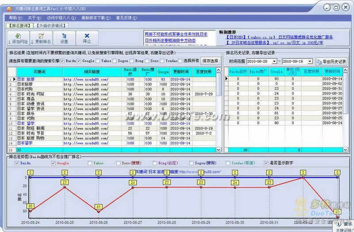This screenshot has height=232, width=354.
Task: Click the 80 data label on 2010-08-24
Action: coord(30,206)
